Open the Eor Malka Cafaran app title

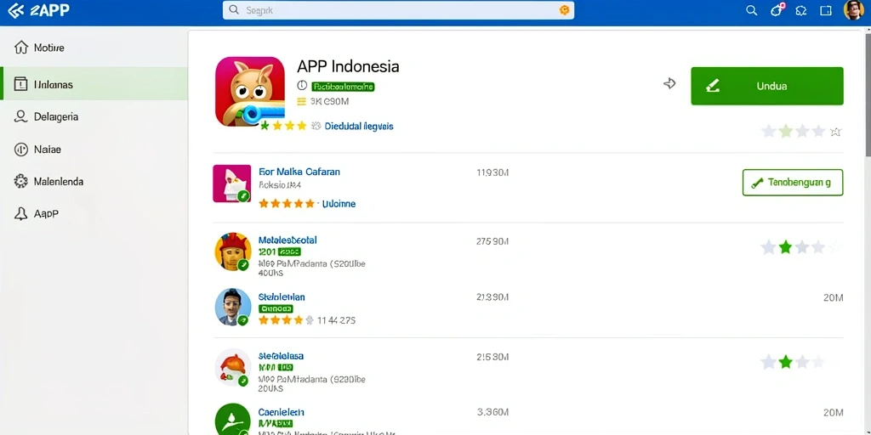[x=299, y=172]
